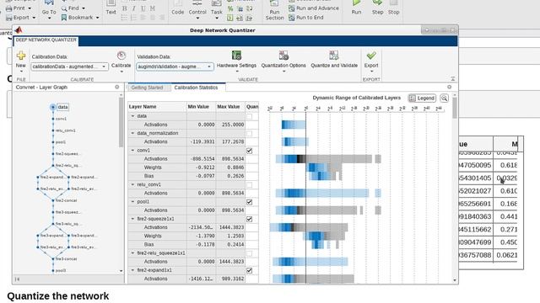Click the Legend button
This screenshot has height=303, width=540.
(x=422, y=98)
